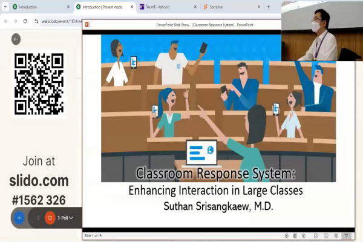
Task: Switch to Normal view in PowerPoint
Action: point(316,236)
